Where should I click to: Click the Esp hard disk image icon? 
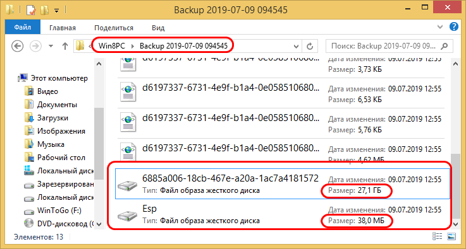128,217
